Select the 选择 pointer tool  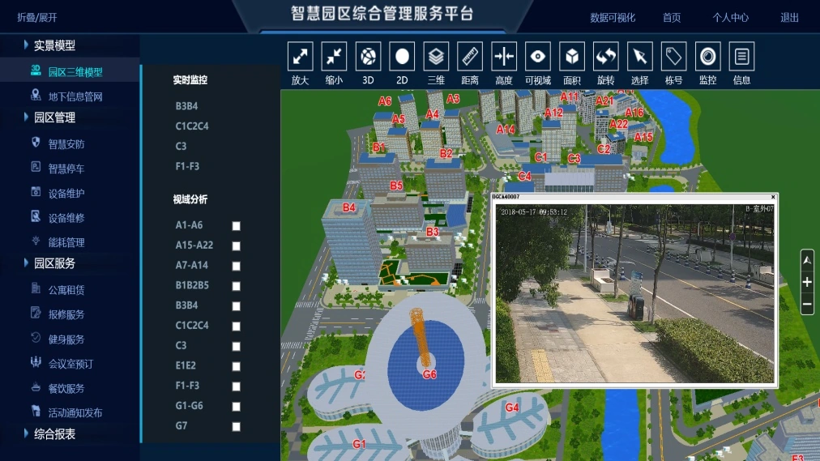pyautogui.click(x=640, y=57)
